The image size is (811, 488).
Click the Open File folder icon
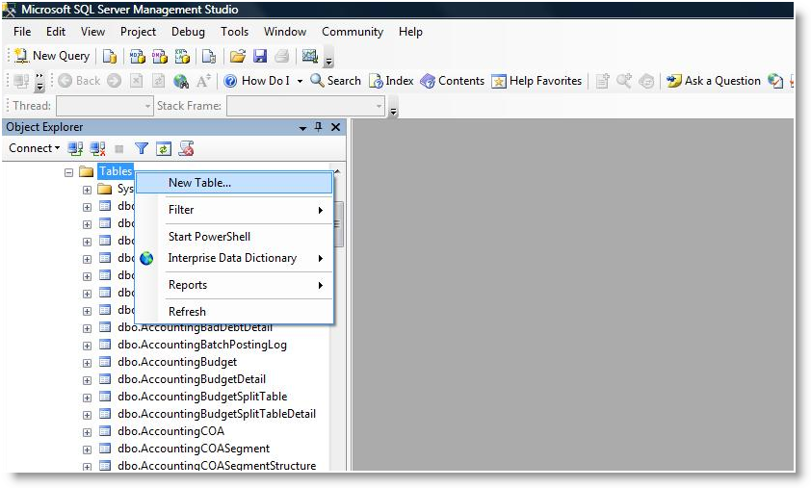coord(237,56)
